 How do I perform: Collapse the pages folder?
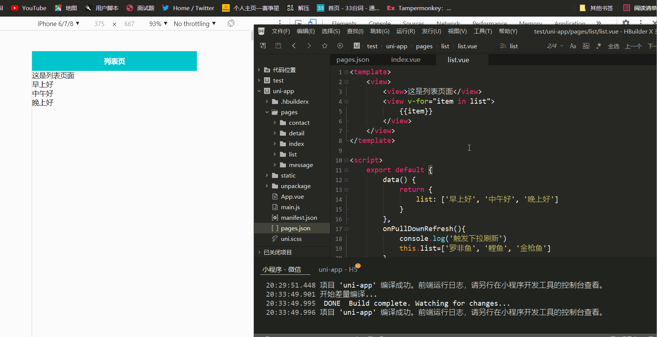267,112
